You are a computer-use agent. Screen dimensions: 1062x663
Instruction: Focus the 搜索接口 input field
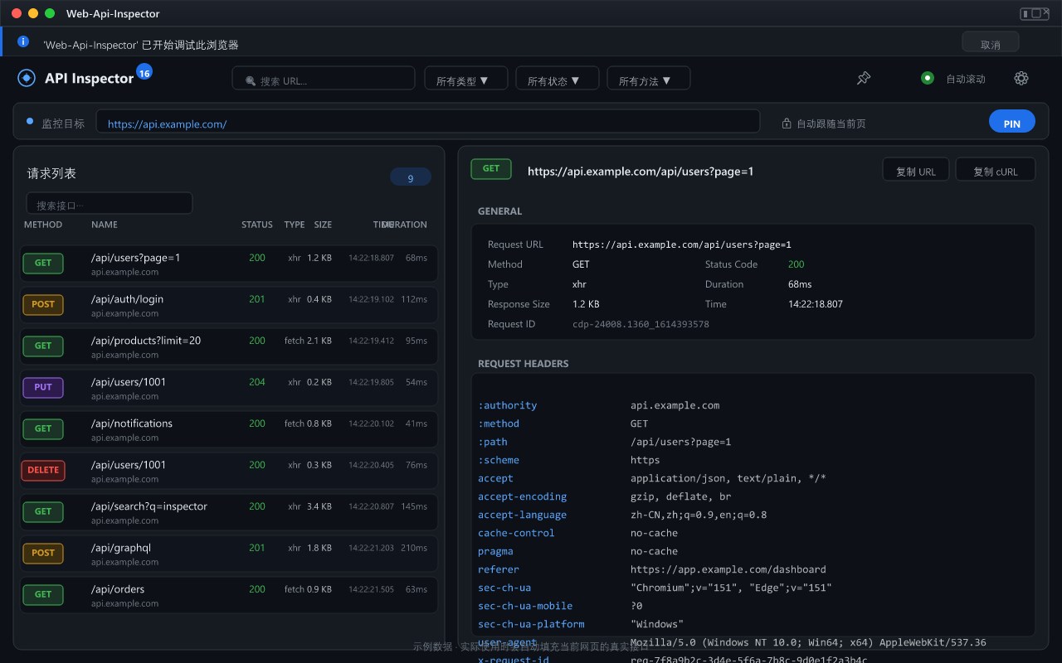point(110,203)
